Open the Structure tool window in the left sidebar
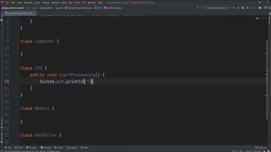Viewport: 271px width, 152px height. [x=2, y=123]
